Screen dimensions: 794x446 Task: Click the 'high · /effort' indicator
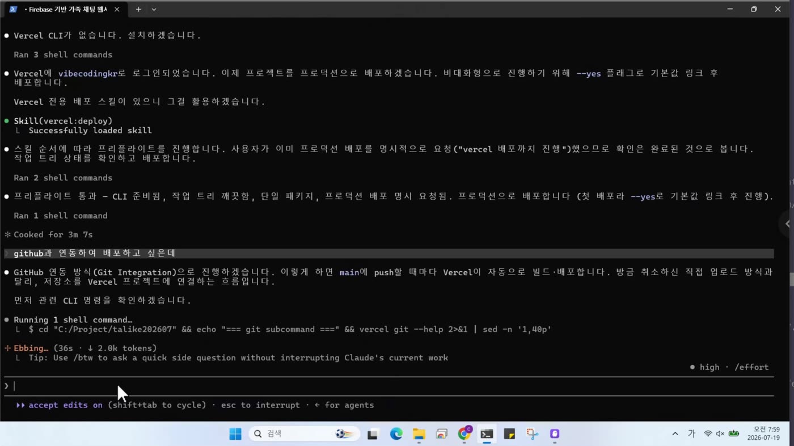point(729,367)
